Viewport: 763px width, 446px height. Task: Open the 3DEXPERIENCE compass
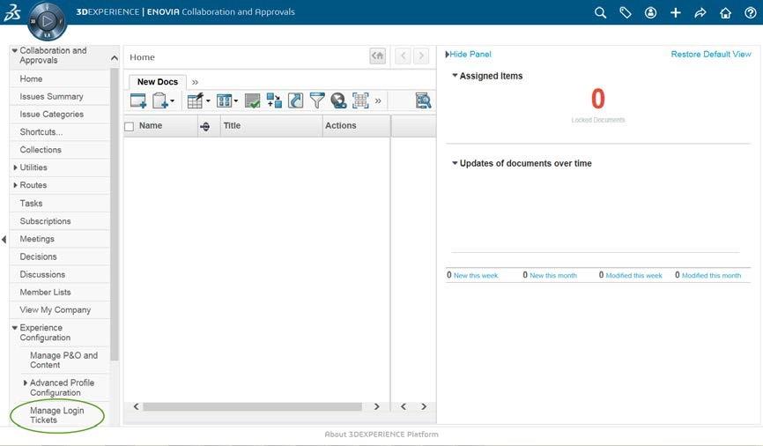point(47,21)
